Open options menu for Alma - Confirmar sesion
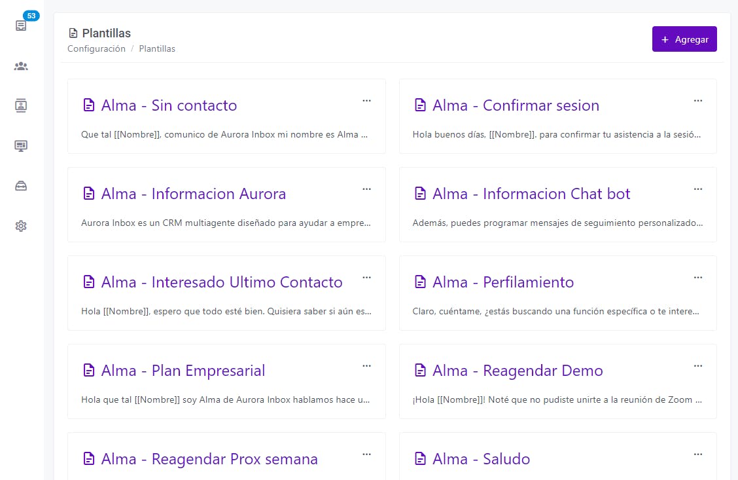Image resolution: width=738 pixels, height=480 pixels. click(x=698, y=100)
